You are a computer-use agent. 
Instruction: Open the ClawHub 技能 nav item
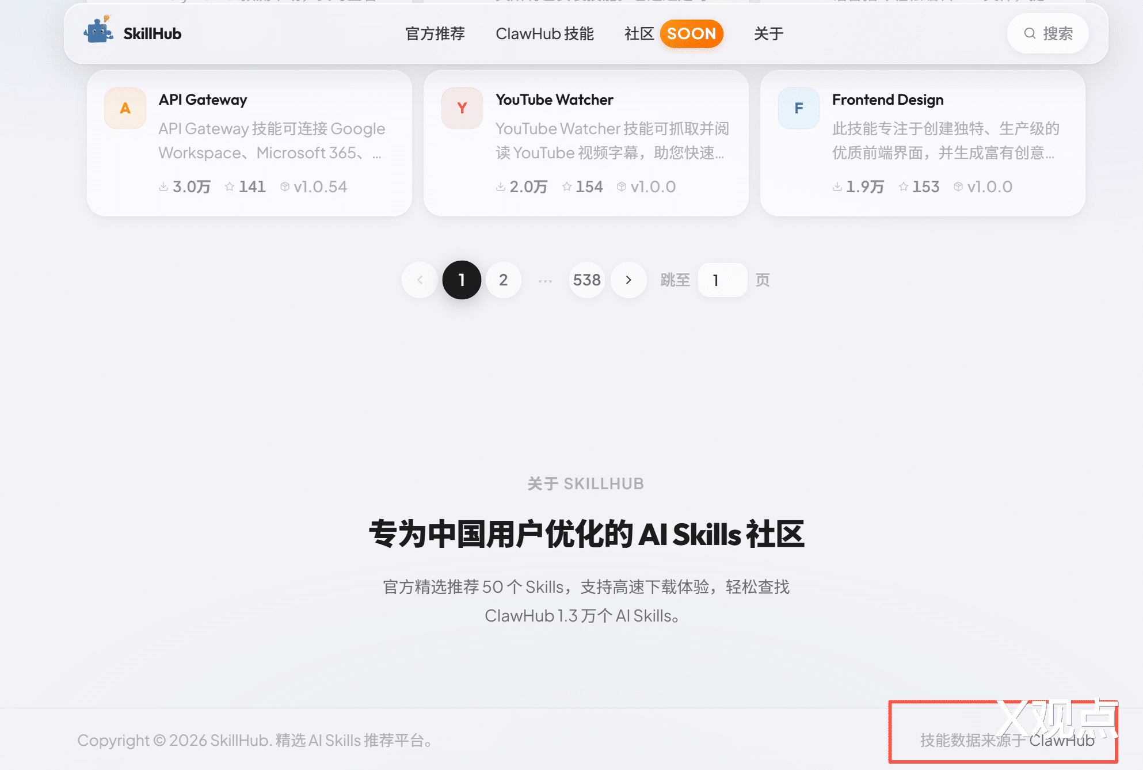(x=544, y=33)
